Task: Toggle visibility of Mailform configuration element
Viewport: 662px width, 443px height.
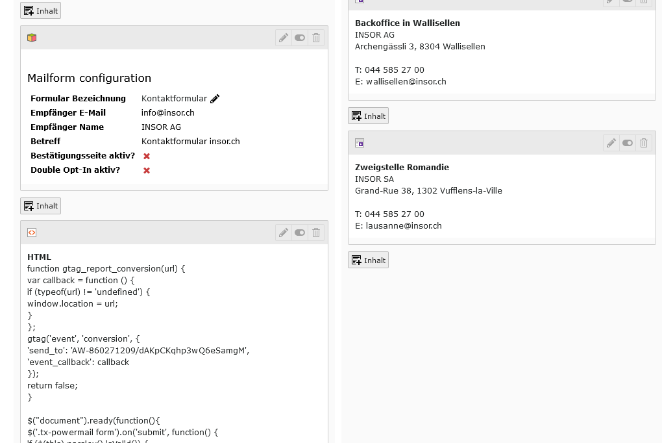Action: pyautogui.click(x=300, y=38)
